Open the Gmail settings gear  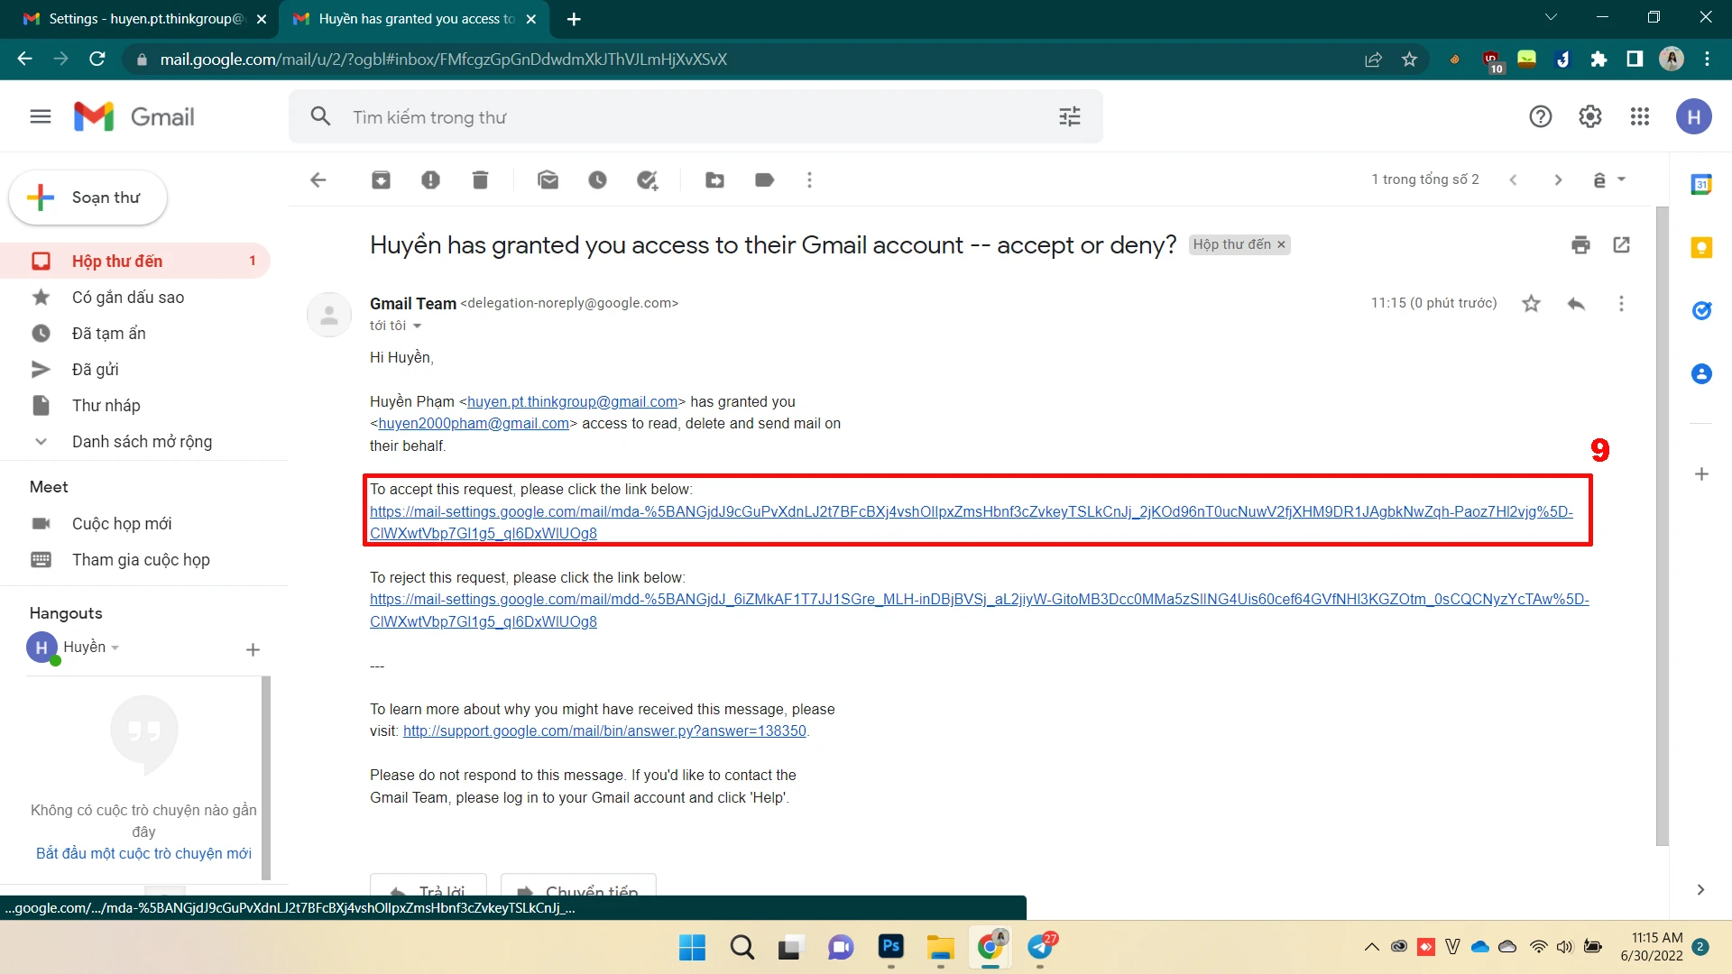click(1589, 116)
